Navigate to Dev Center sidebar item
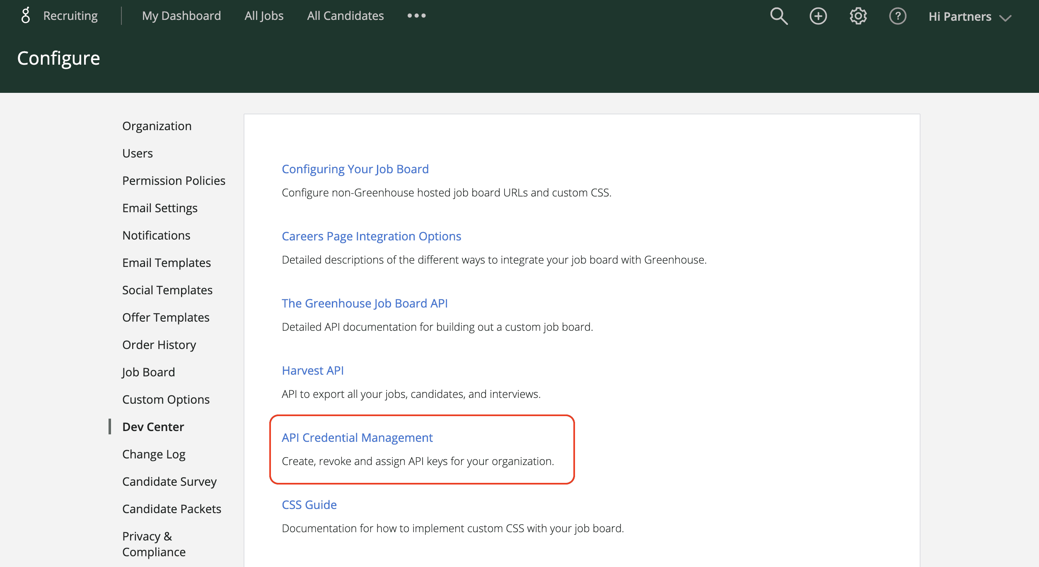The image size is (1039, 567). [x=153, y=426]
